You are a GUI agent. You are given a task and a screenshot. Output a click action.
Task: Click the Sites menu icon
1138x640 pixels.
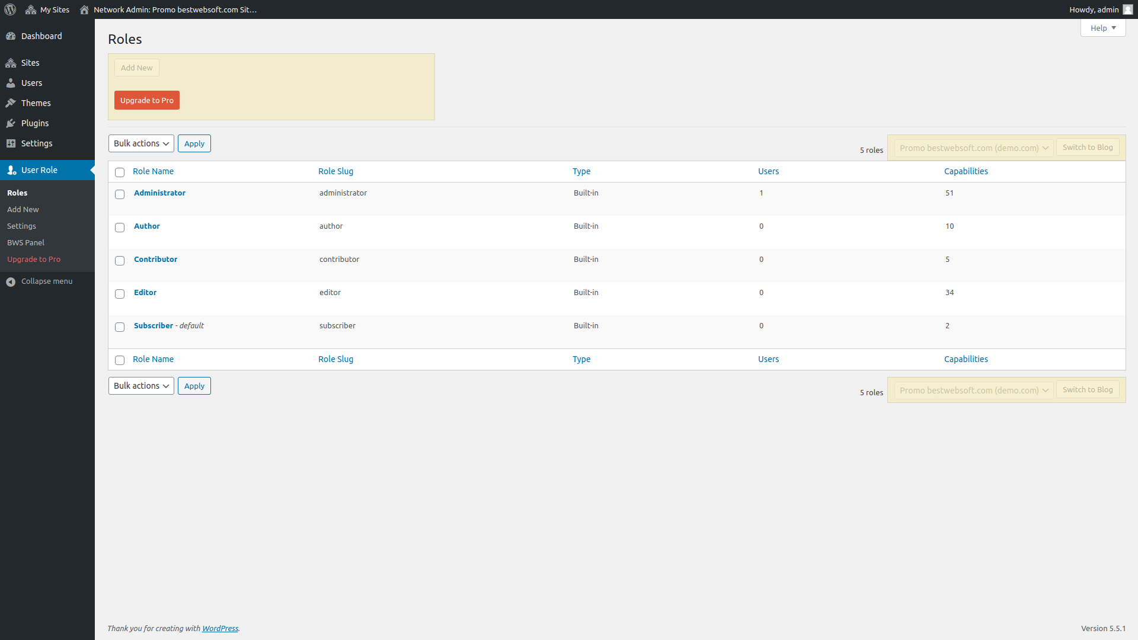coord(11,63)
